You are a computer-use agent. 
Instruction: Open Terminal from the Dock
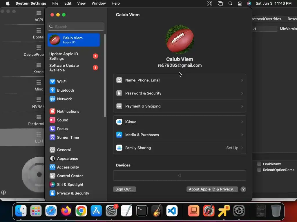tap(142, 211)
